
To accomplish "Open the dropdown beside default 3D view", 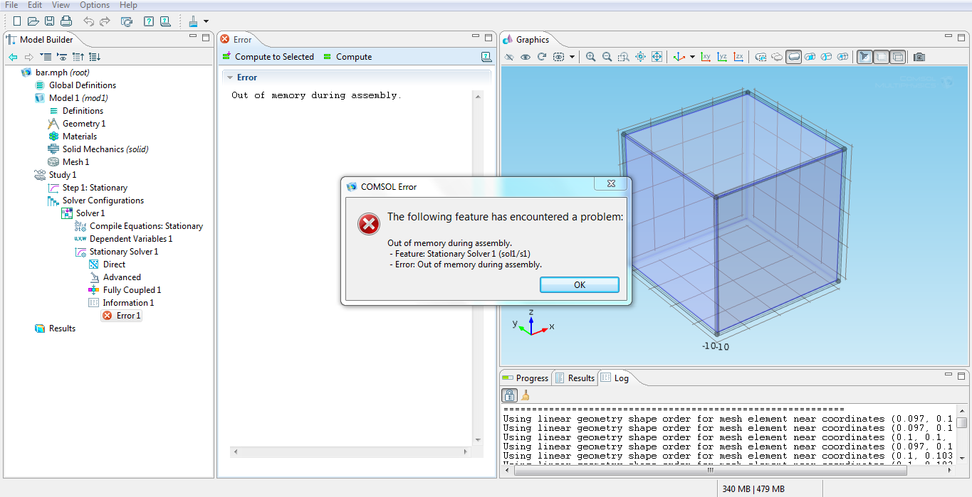I will tap(692, 57).
